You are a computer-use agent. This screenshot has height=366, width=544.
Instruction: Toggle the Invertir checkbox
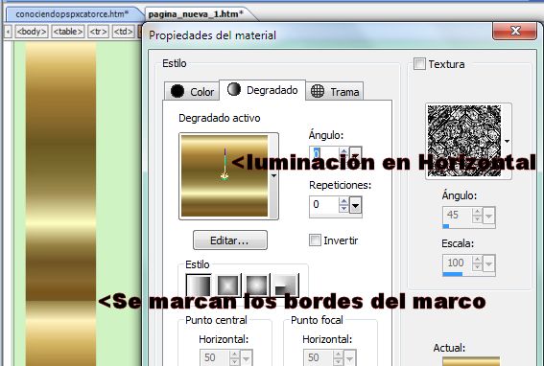315,240
